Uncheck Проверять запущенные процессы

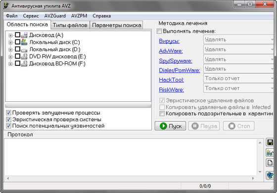tap(8, 113)
